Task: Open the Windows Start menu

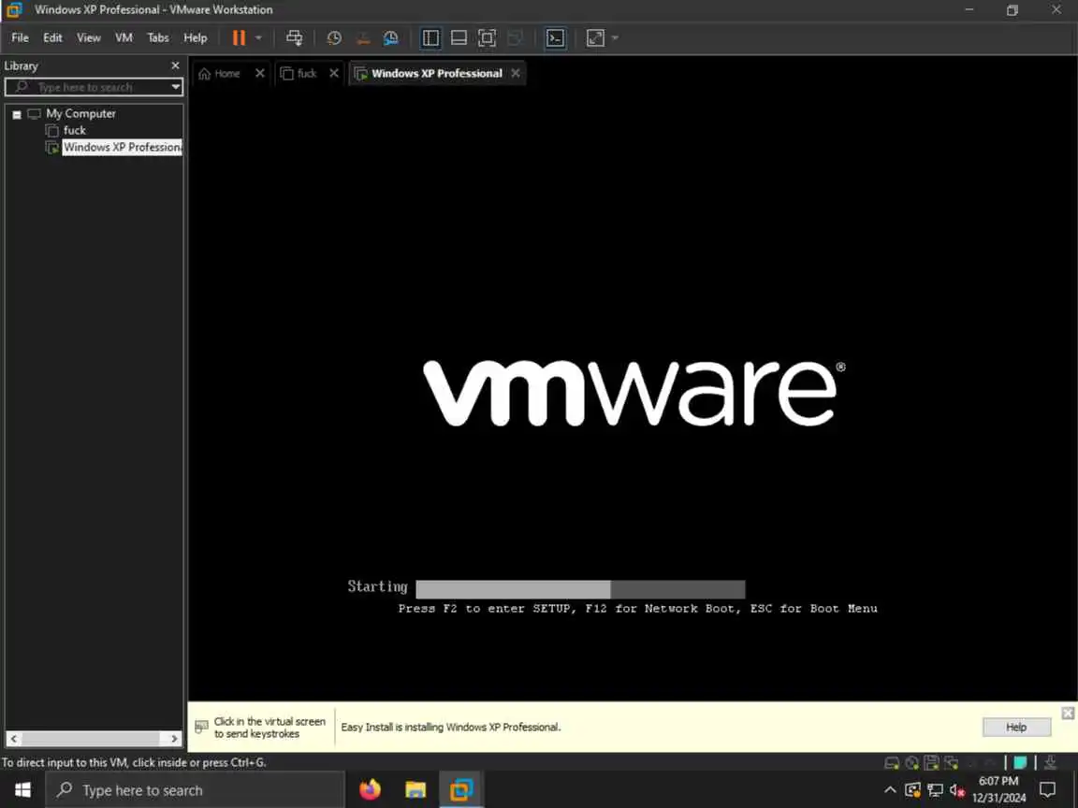Action: coord(22,790)
